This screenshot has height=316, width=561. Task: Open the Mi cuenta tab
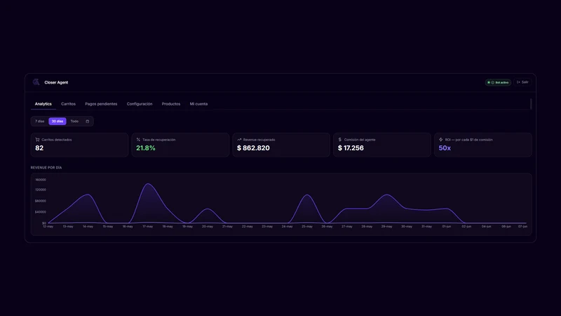(x=198, y=104)
